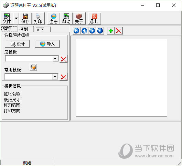The height and width of the screenshot is (166, 182).
Task: Open the 帮助 (Help) toolbar icon
Action: click(x=66, y=18)
